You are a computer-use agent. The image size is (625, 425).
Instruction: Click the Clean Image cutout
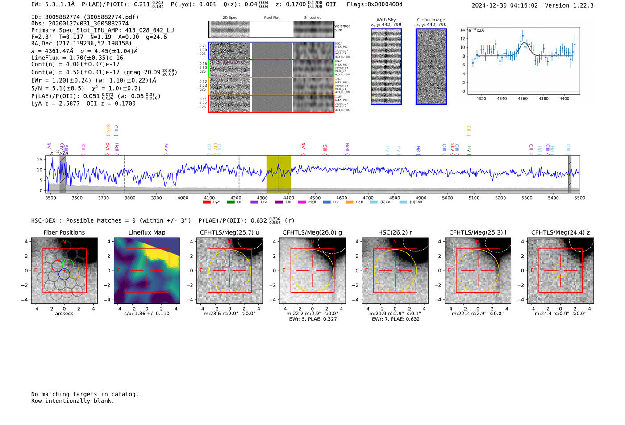point(431,66)
